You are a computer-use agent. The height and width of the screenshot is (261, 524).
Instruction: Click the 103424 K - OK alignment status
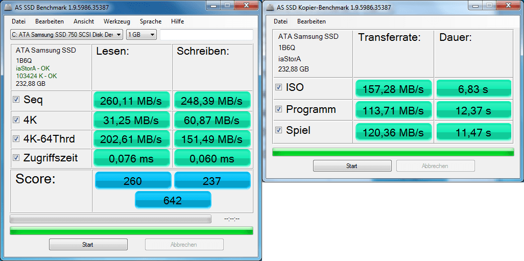(x=35, y=76)
